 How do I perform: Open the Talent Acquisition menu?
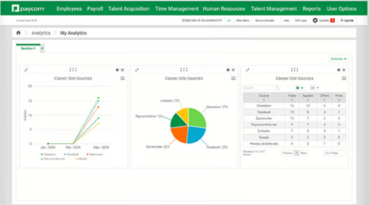tap(129, 9)
